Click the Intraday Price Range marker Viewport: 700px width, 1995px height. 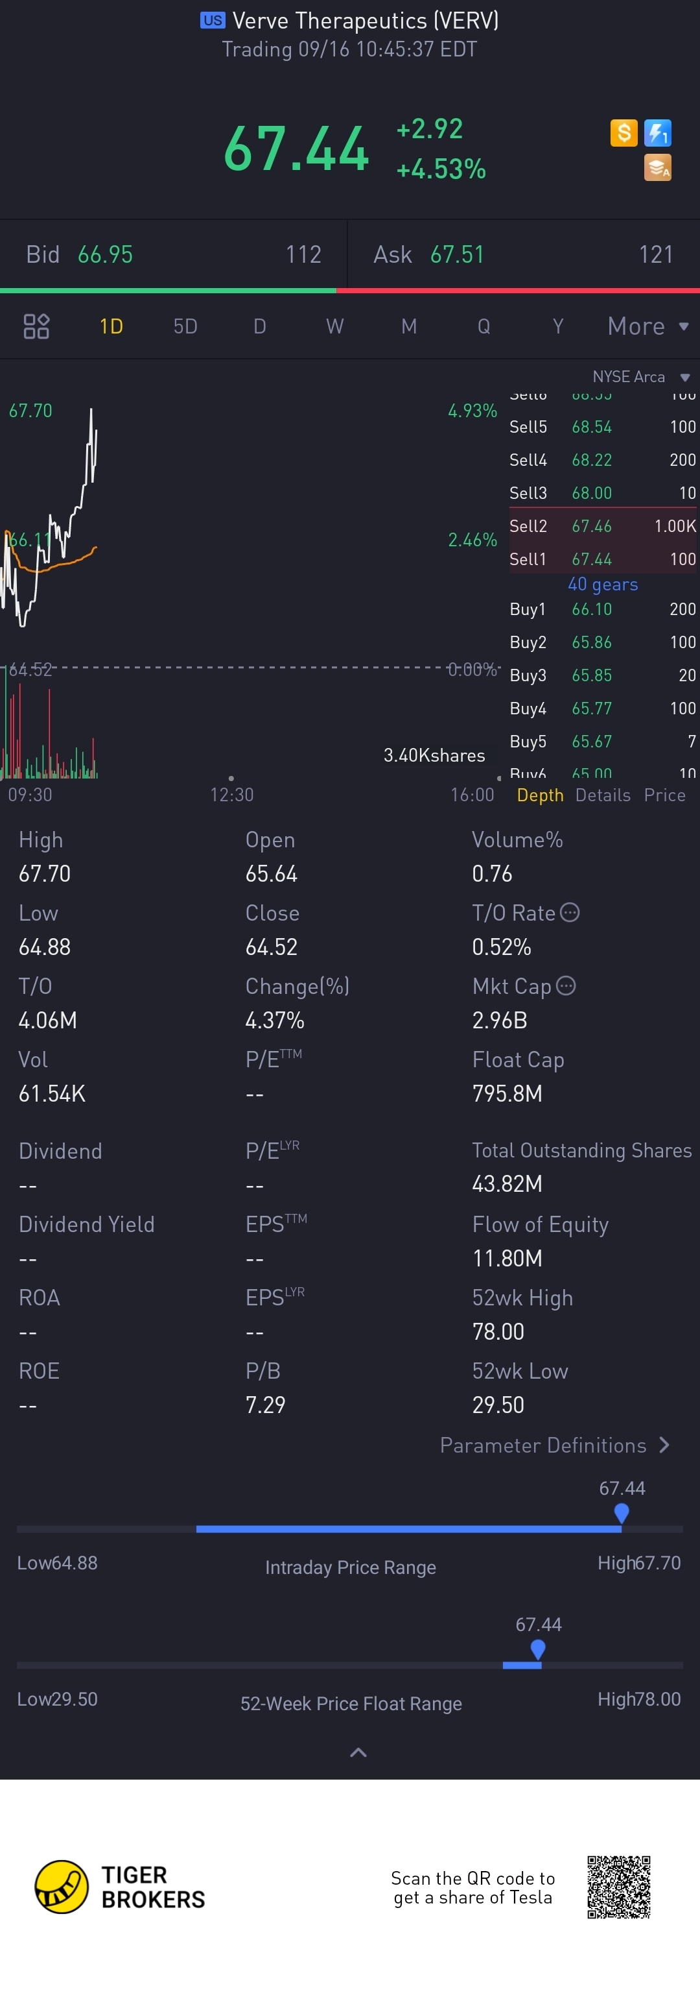(x=621, y=1512)
